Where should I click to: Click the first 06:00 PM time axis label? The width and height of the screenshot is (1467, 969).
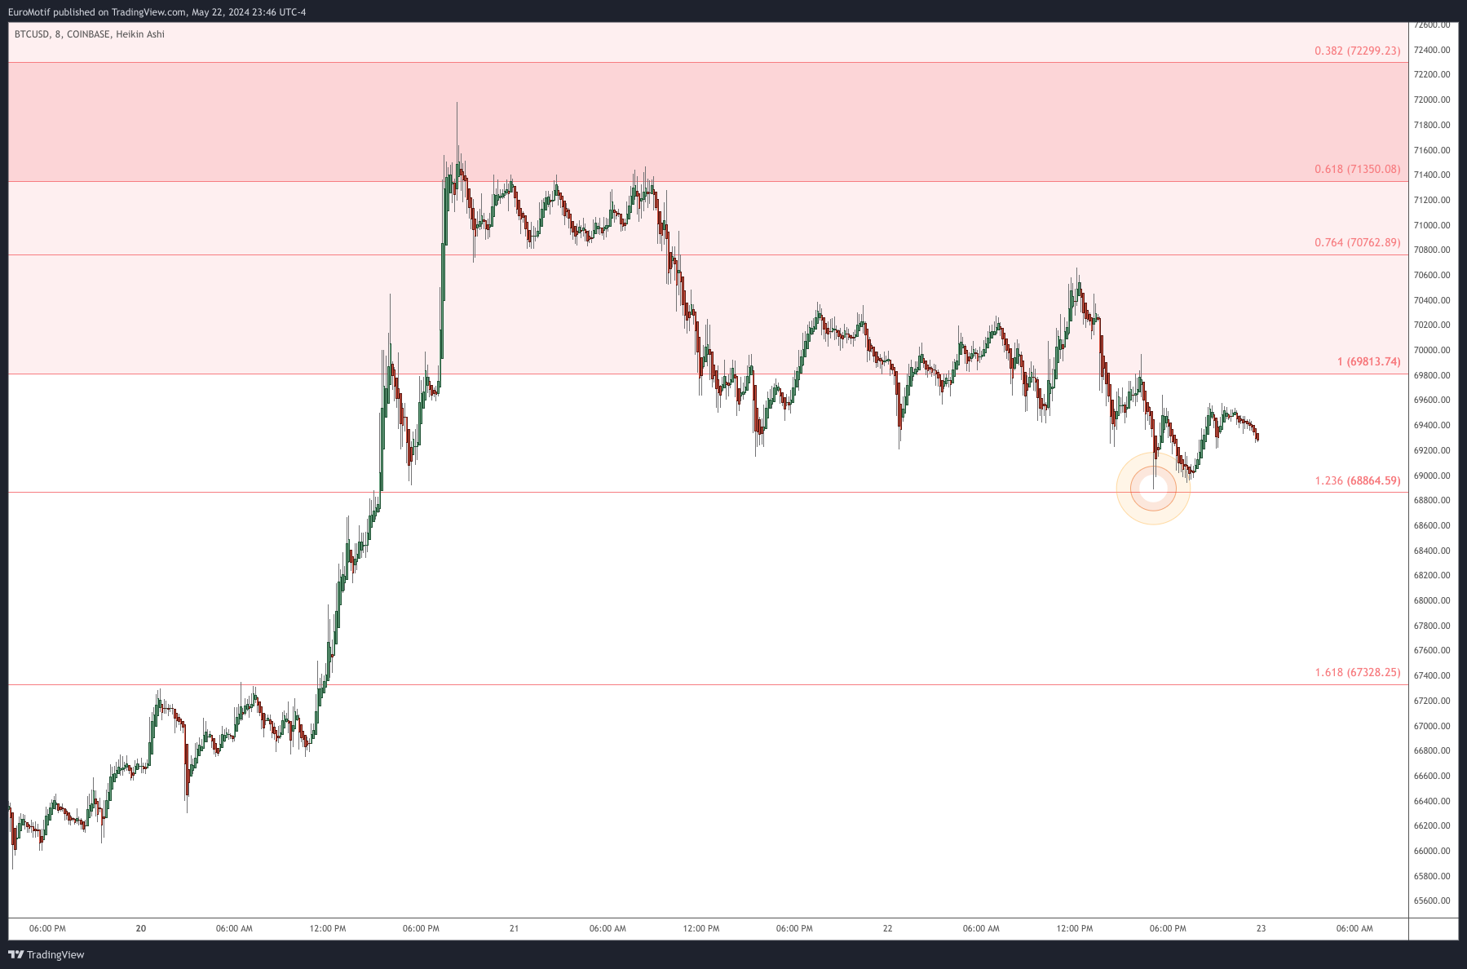(x=47, y=928)
